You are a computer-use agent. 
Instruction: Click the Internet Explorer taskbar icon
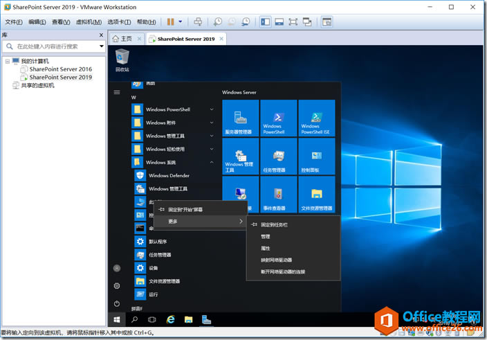(170, 319)
